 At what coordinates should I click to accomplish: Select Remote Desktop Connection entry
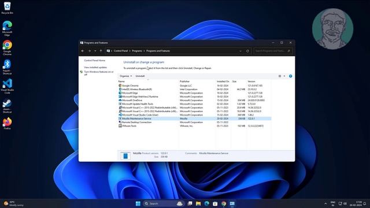pos(194,122)
